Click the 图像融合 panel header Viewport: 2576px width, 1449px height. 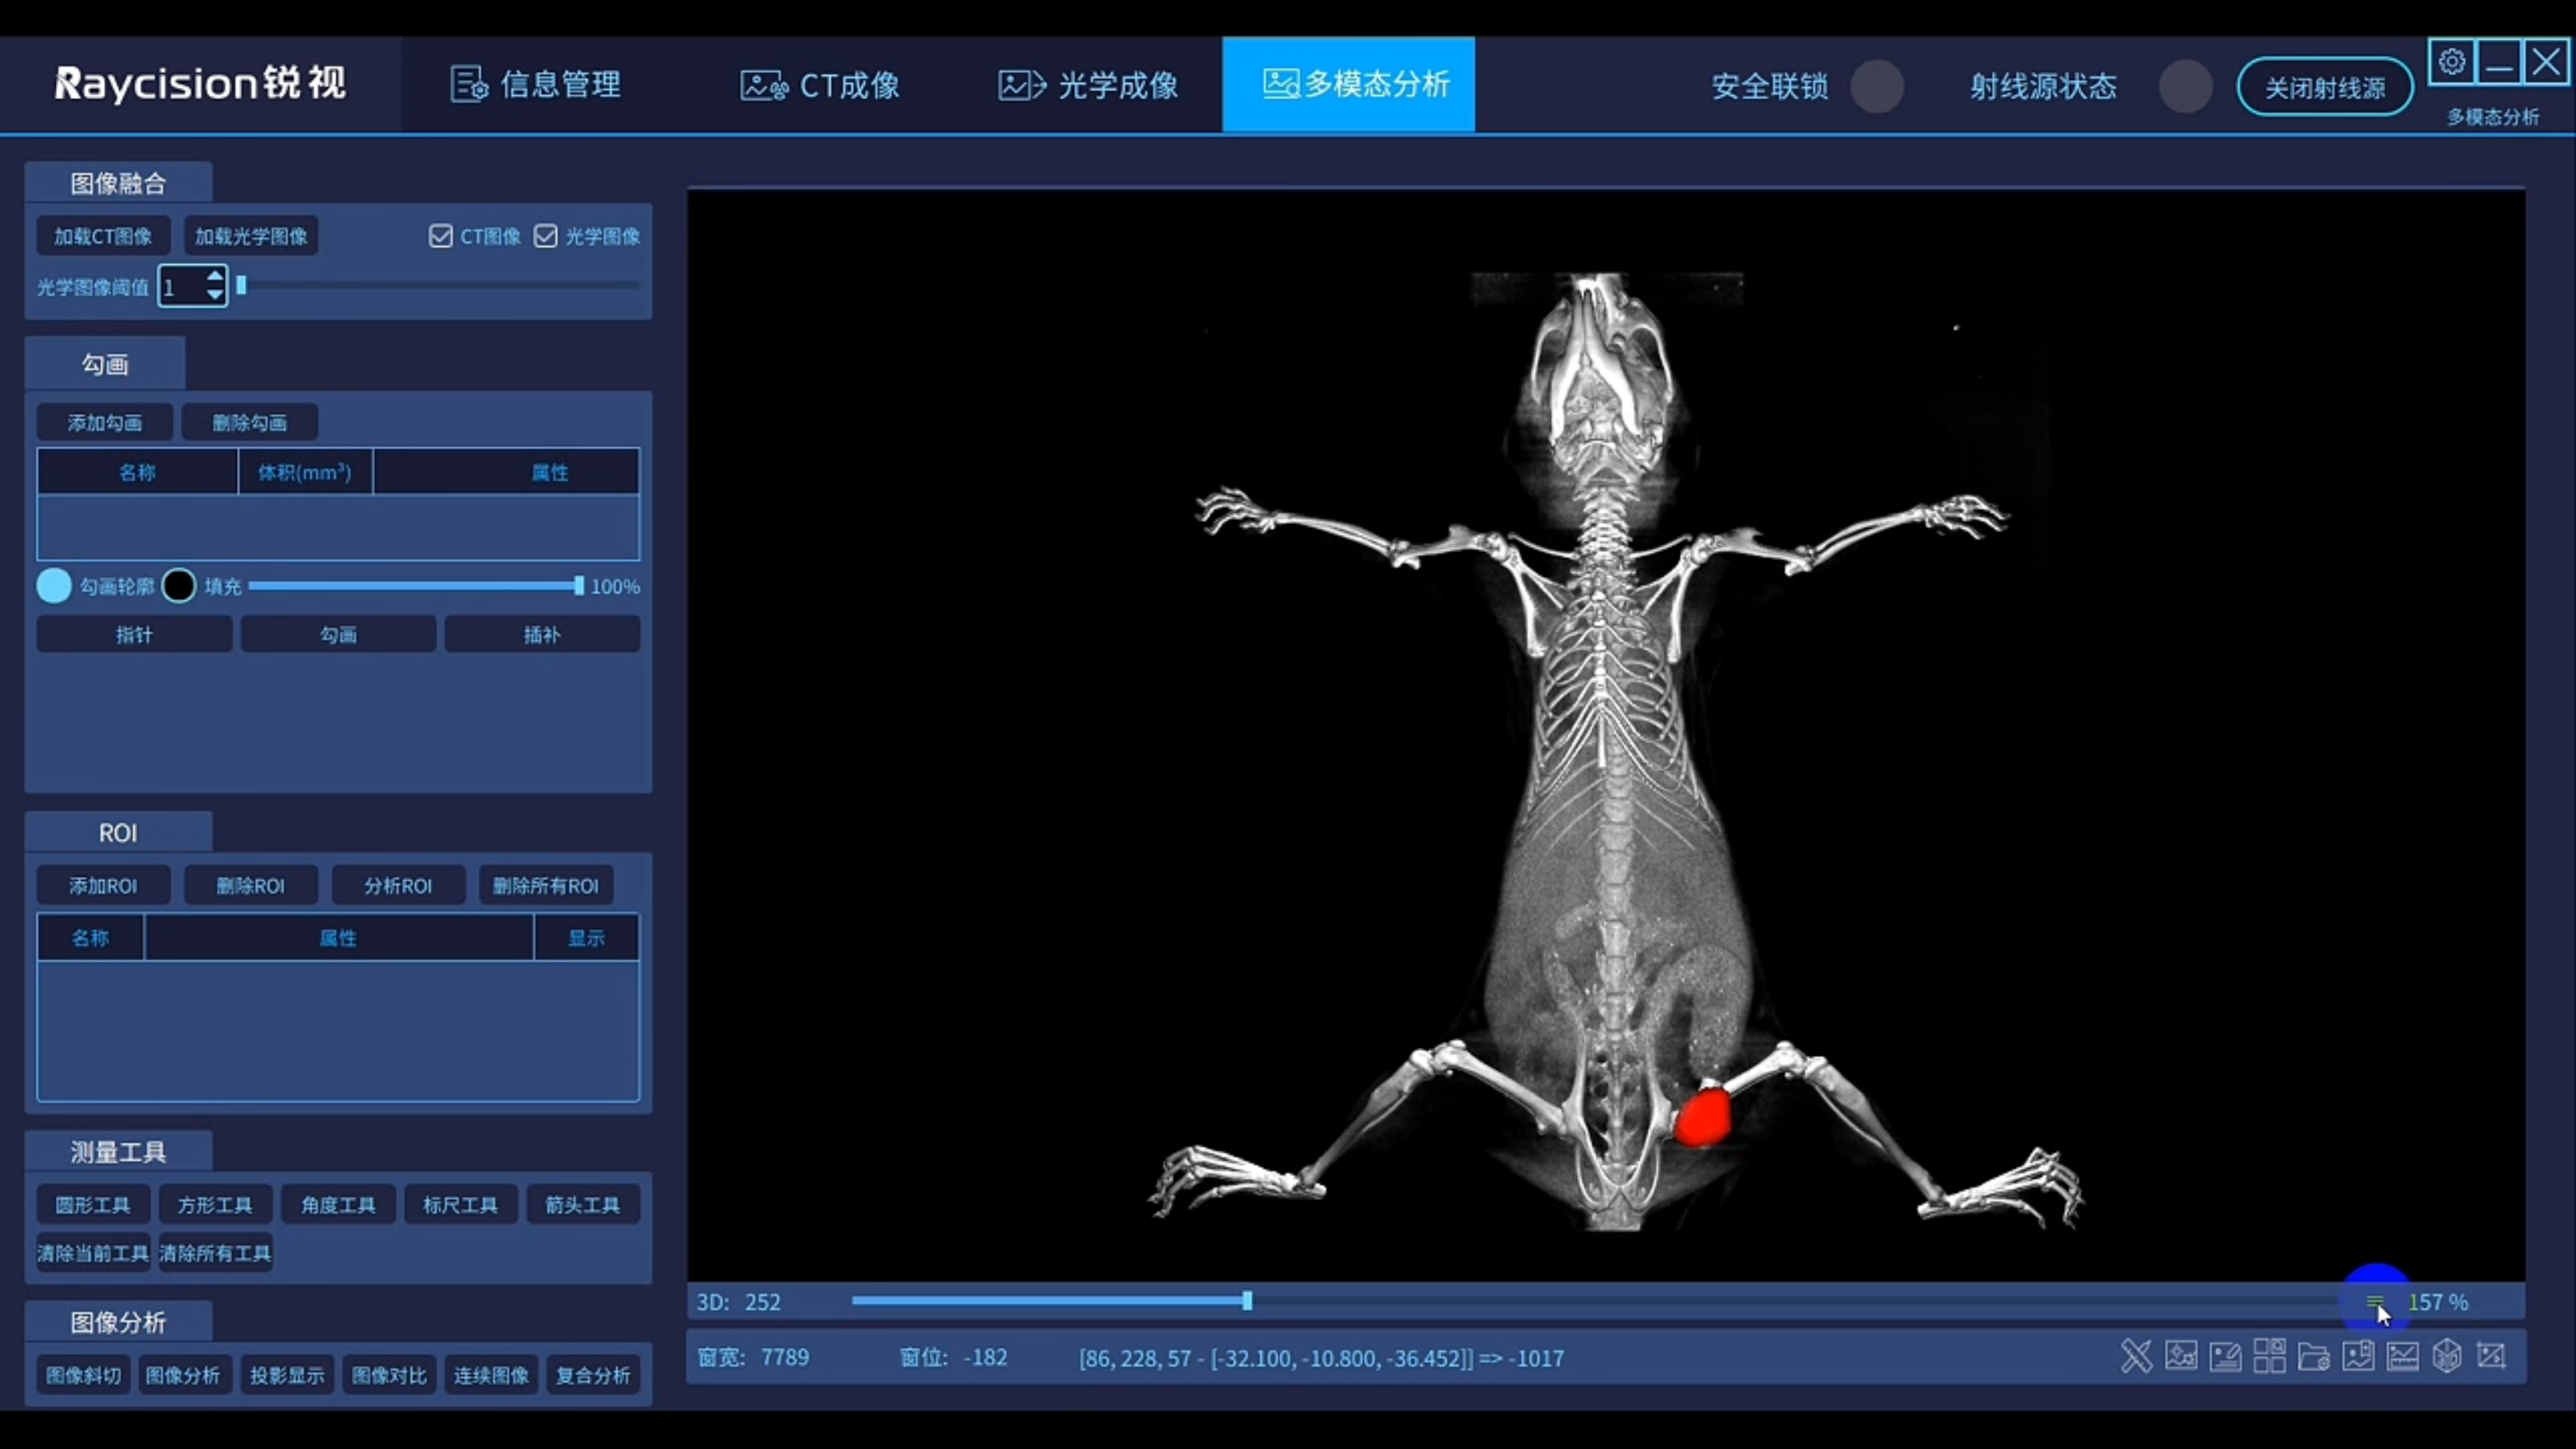click(x=118, y=183)
